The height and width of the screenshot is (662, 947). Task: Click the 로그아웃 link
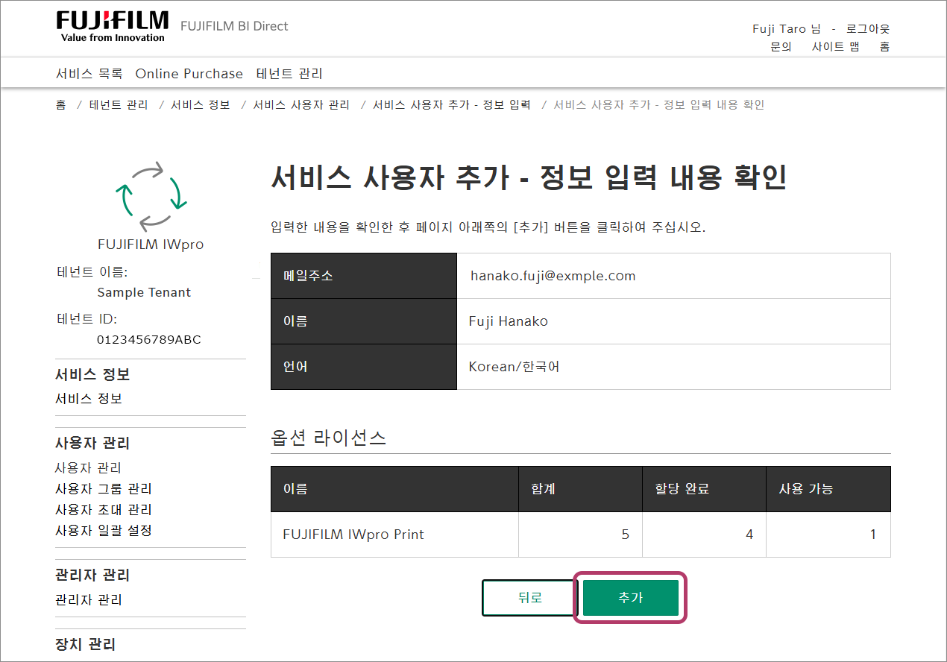pyautogui.click(x=868, y=29)
